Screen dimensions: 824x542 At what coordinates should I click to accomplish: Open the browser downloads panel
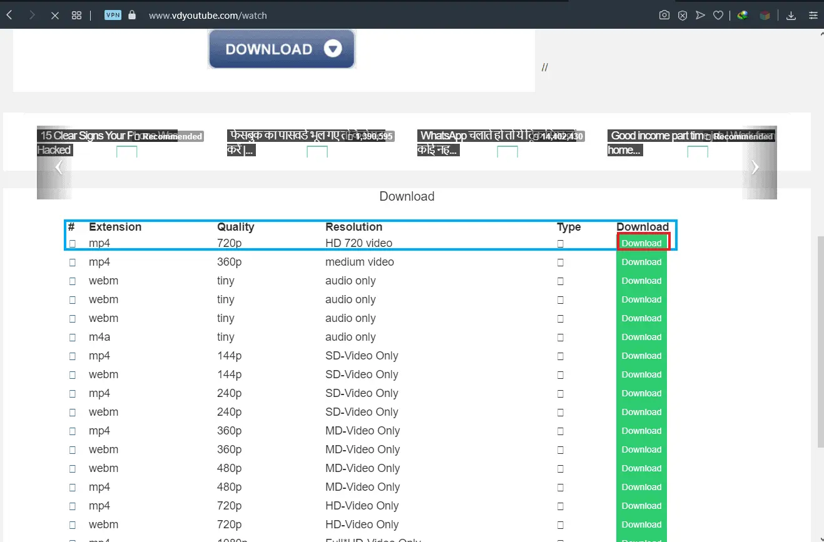pyautogui.click(x=791, y=15)
